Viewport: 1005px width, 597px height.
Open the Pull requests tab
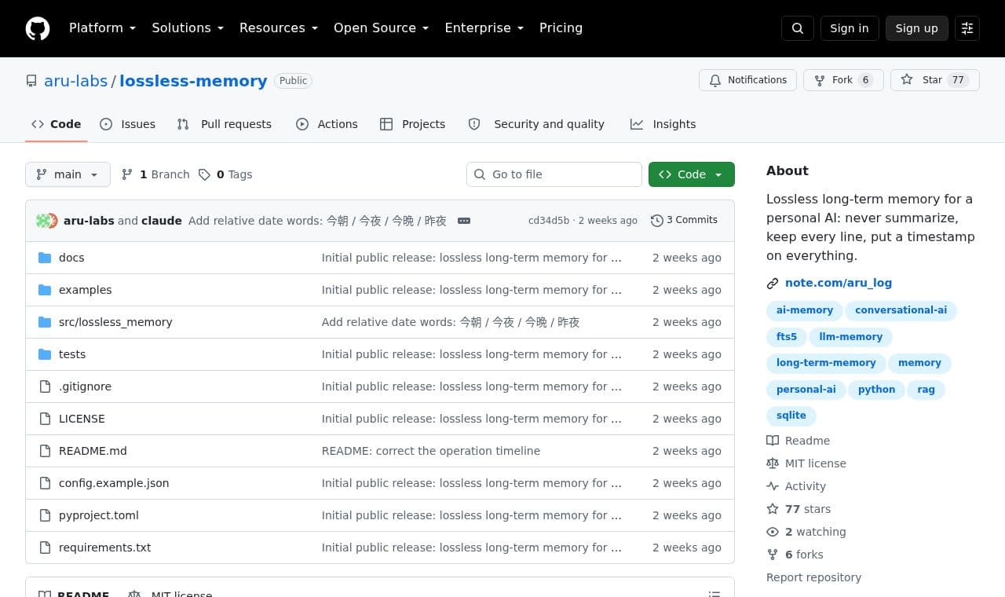pyautogui.click(x=225, y=124)
